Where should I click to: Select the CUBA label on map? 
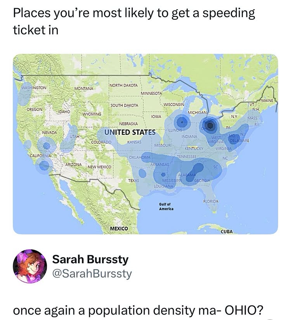pyautogui.click(x=227, y=231)
